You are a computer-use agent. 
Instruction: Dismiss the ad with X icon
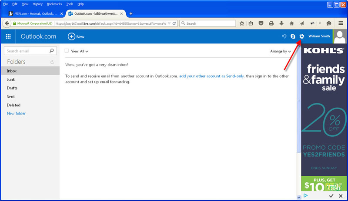click(x=341, y=196)
